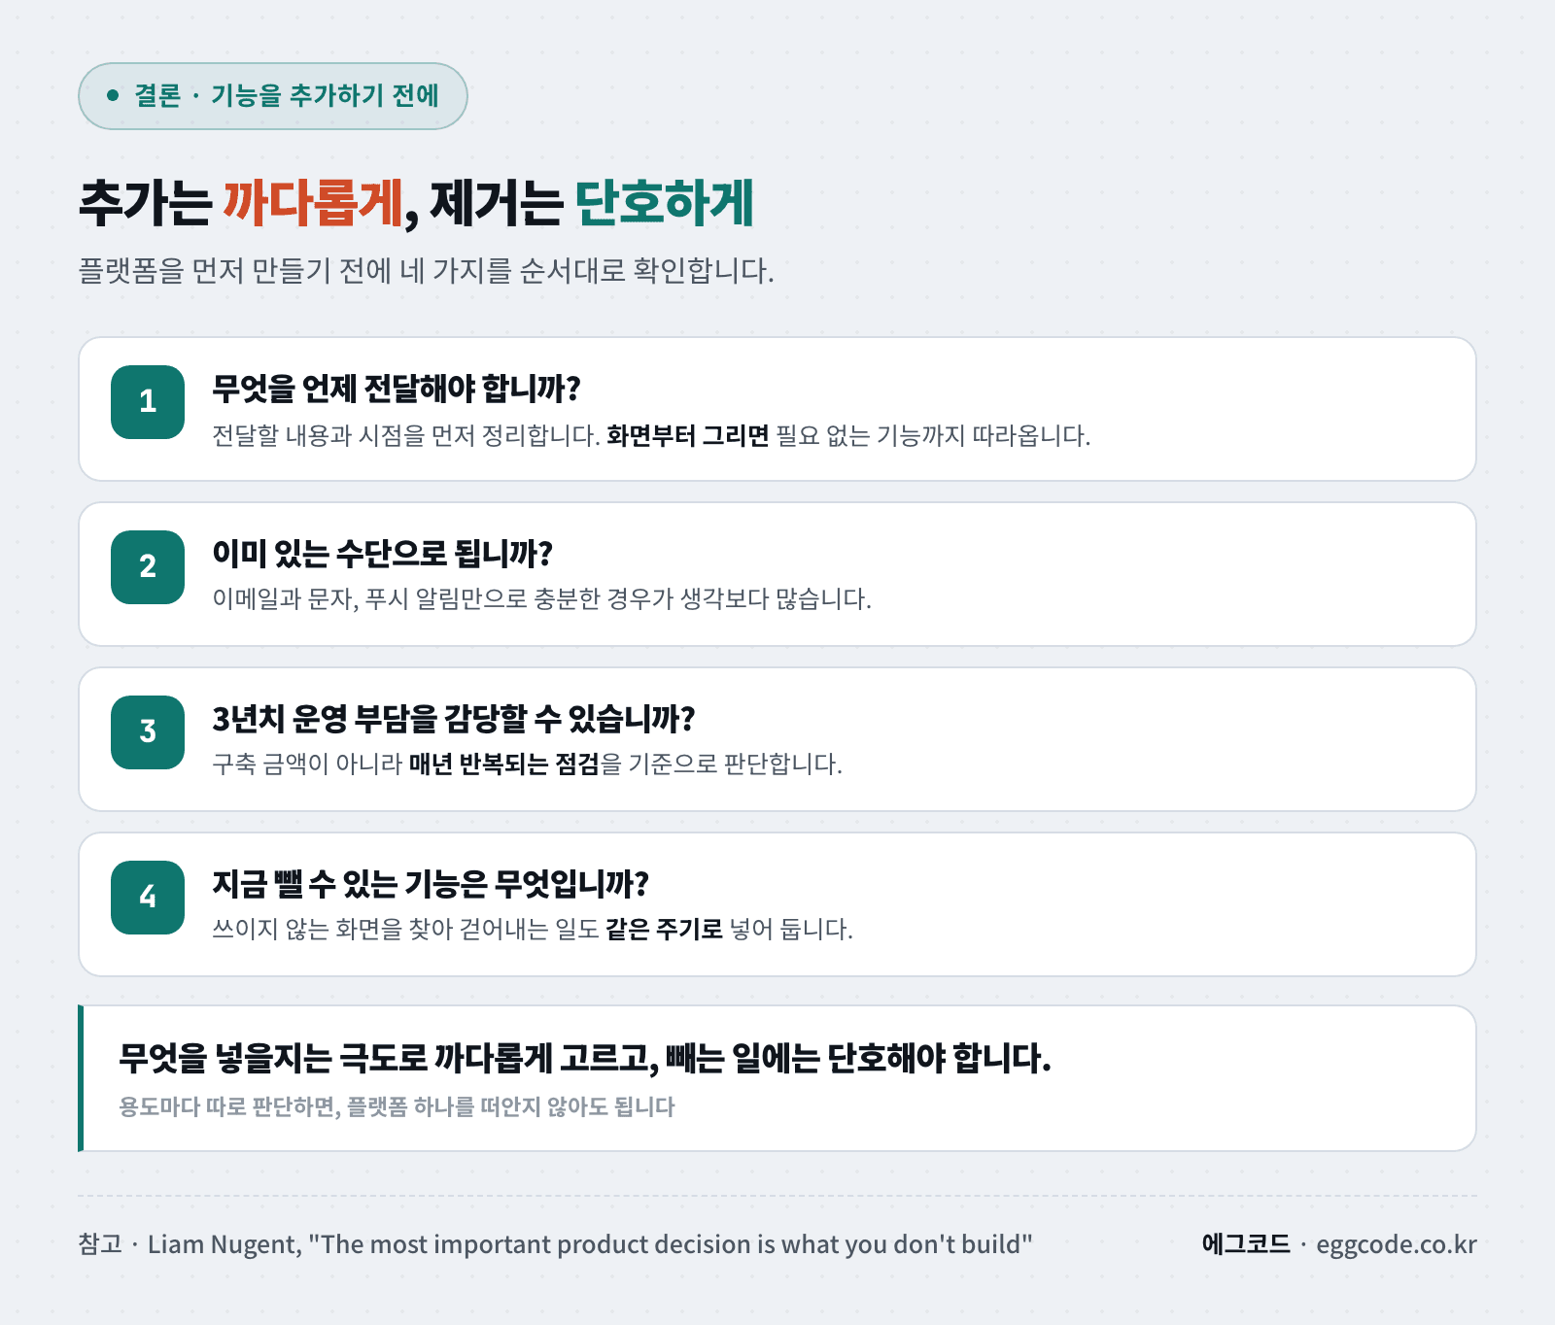Click the number 1 badge
Image resolution: width=1555 pixels, height=1325 pixels.
[148, 402]
